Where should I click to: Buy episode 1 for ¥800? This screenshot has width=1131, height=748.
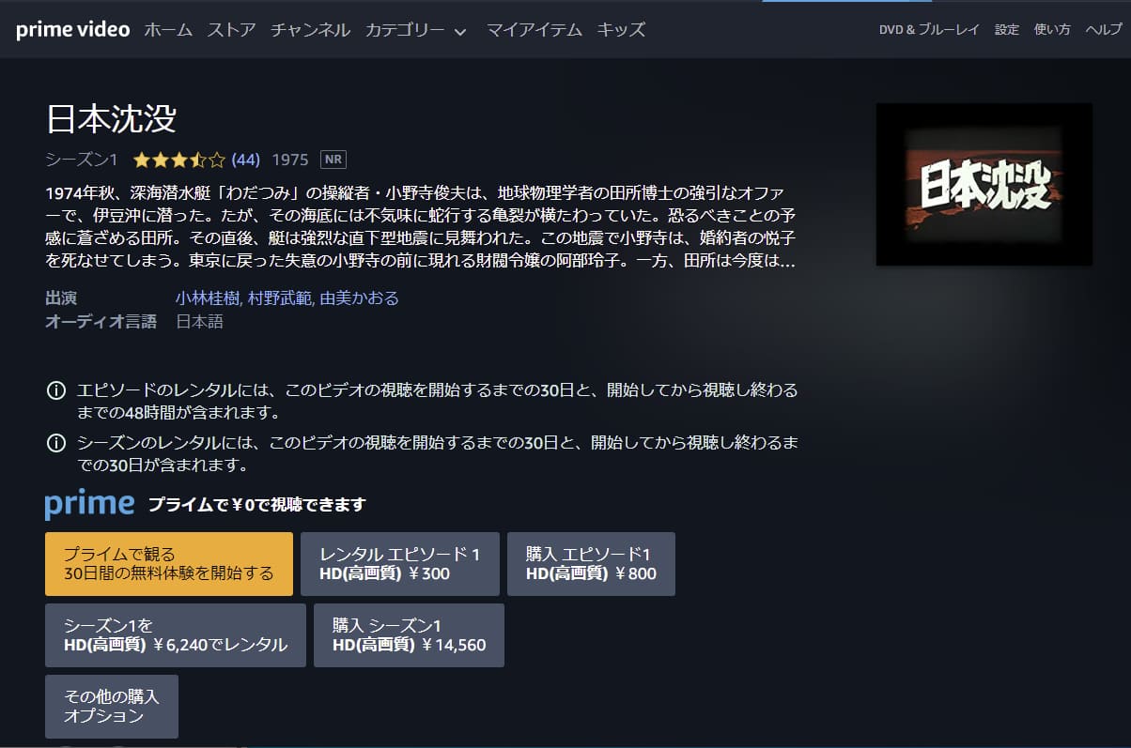591,564
